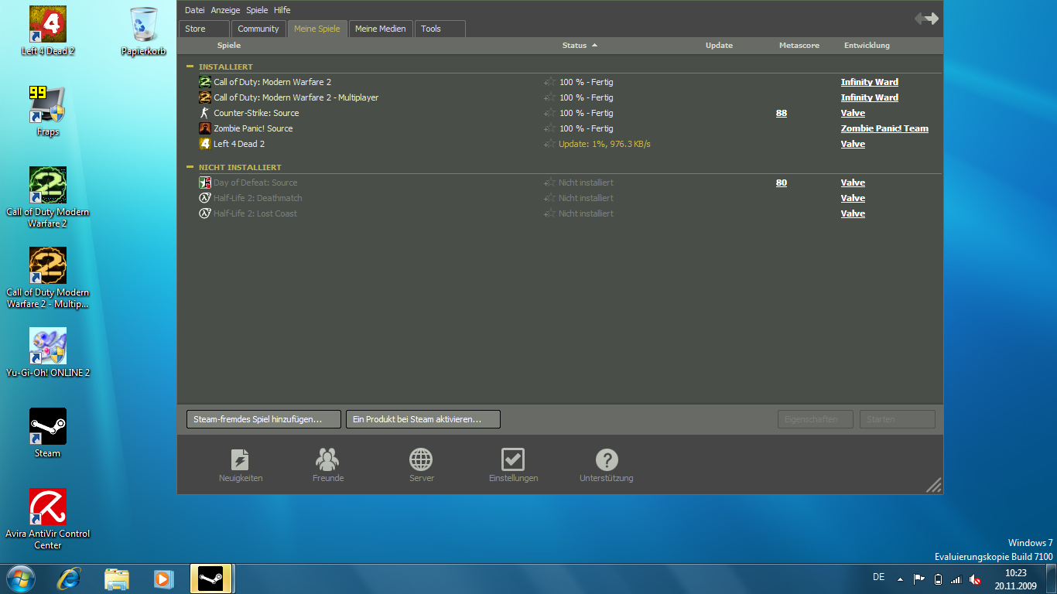Switch to the Meine Medien tab
The width and height of the screenshot is (1057, 594).
click(381, 29)
